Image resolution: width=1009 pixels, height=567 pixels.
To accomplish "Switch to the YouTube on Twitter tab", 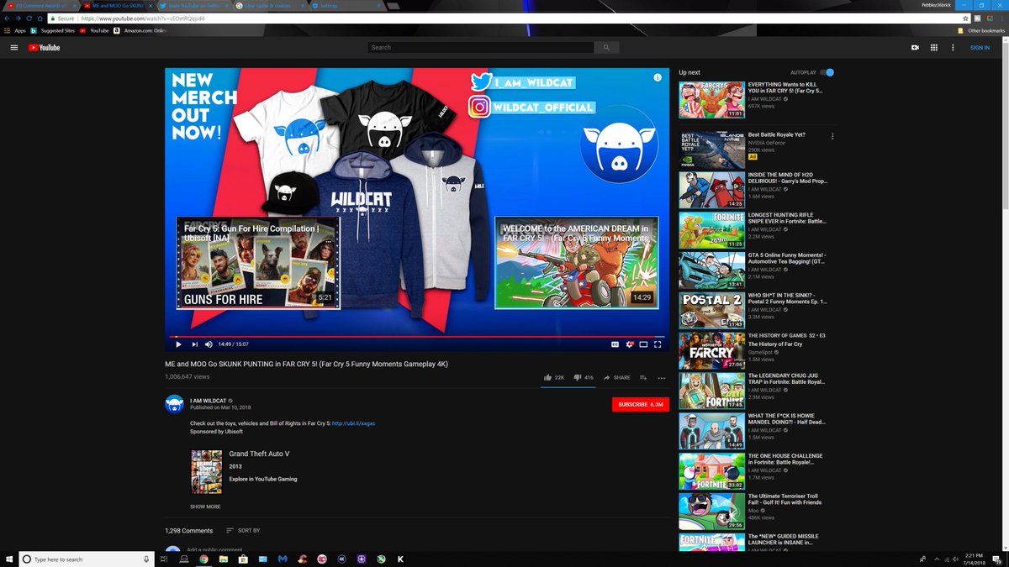I will coord(193,5).
